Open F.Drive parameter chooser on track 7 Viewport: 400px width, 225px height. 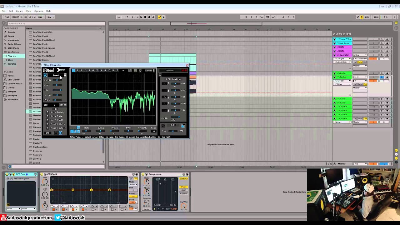pyautogui.click(x=342, y=84)
